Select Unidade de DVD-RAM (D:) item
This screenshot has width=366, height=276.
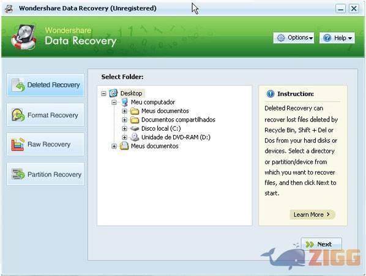coord(176,137)
